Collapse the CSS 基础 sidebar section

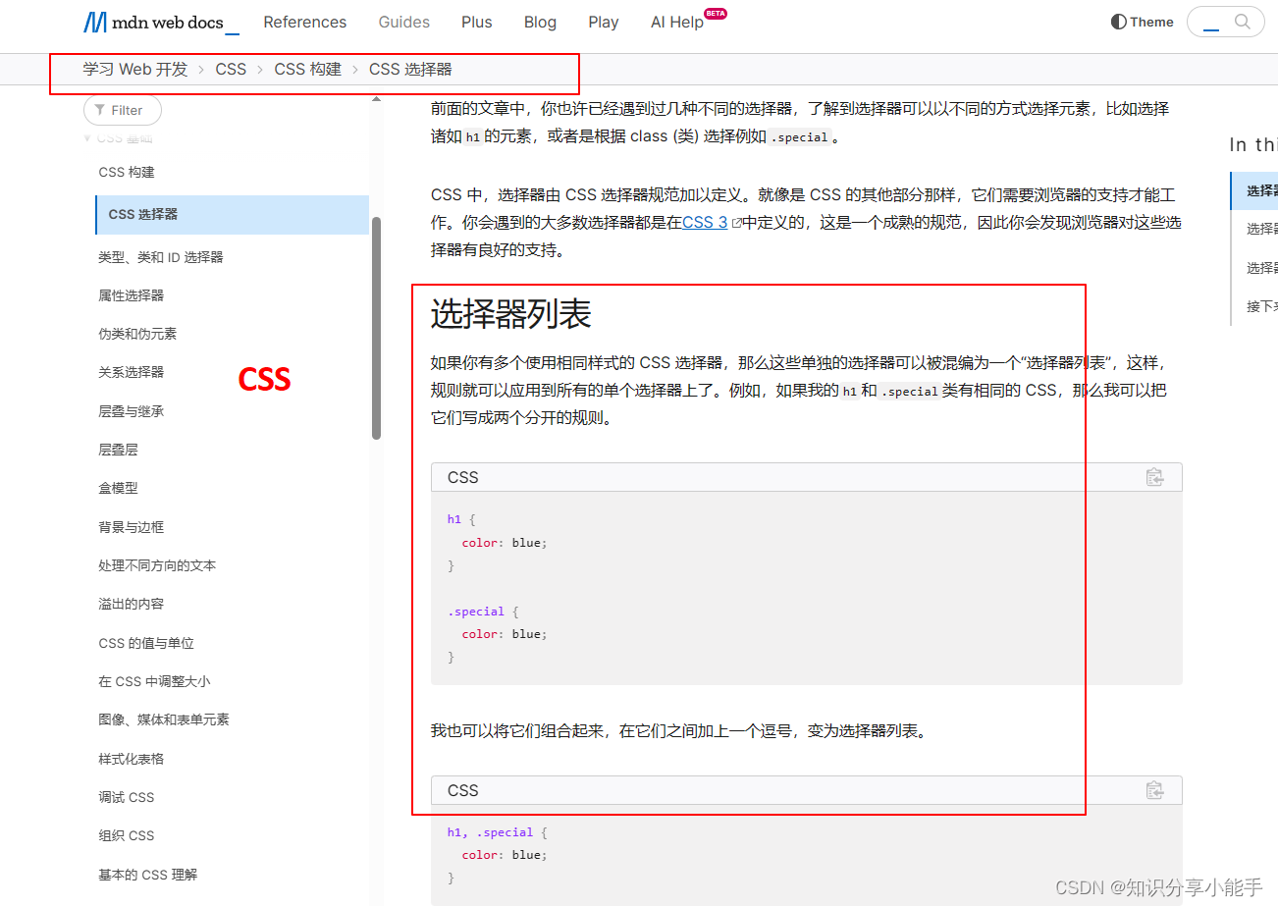coord(86,137)
